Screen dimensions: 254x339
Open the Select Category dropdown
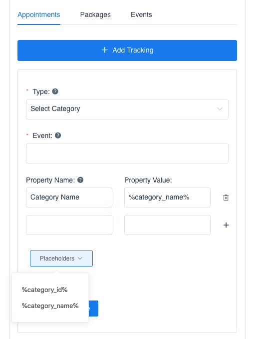127,109
